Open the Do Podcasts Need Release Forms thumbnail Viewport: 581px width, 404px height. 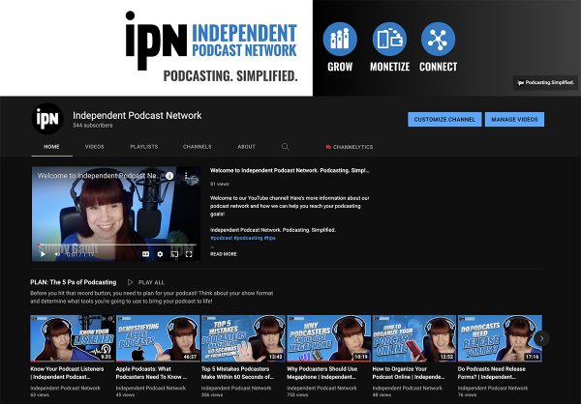coord(500,338)
